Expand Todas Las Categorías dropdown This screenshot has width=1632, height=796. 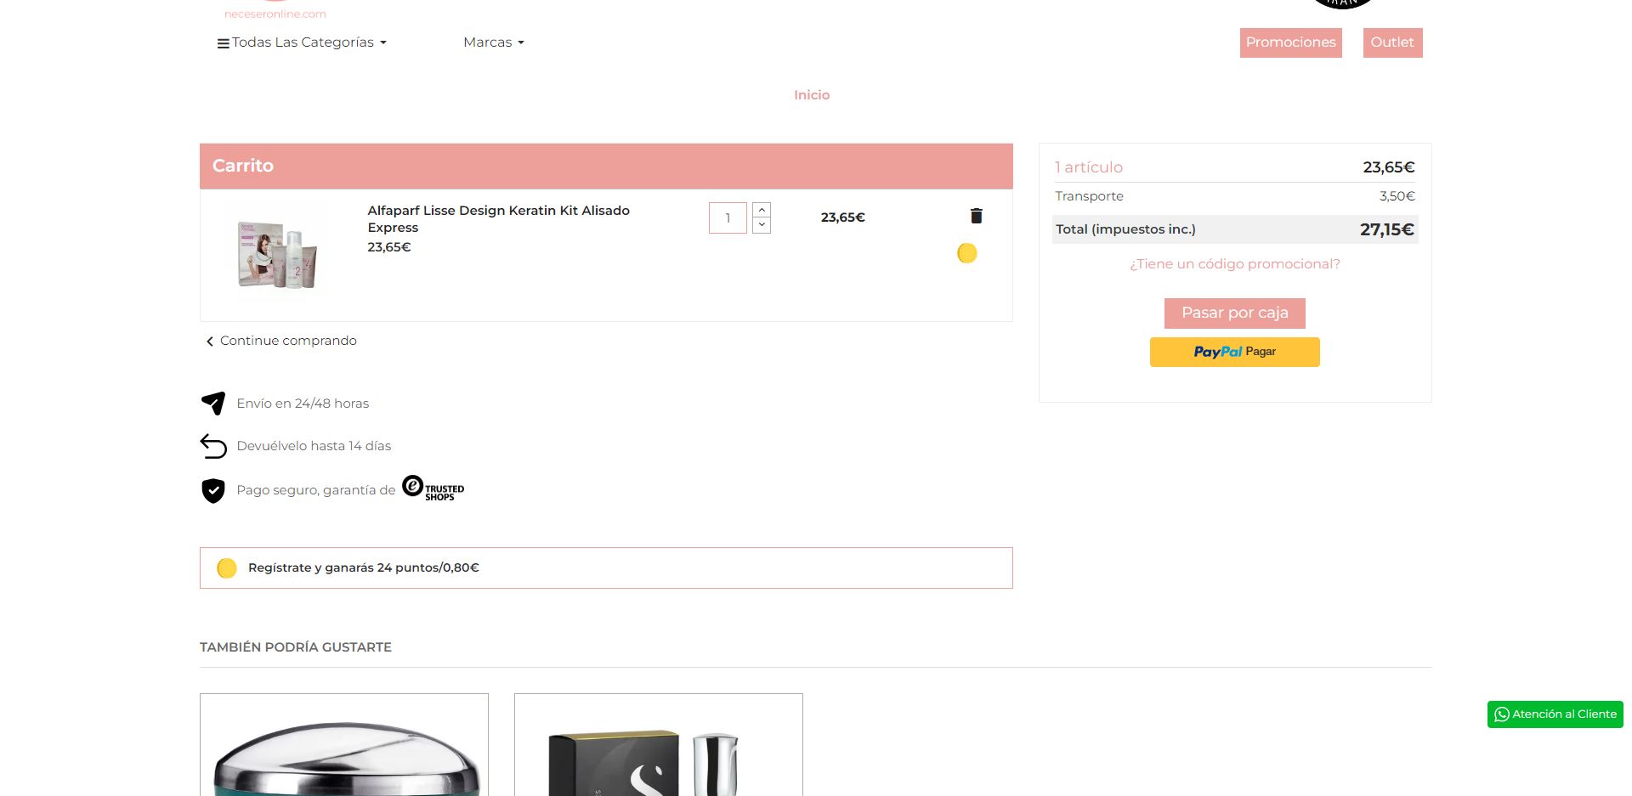pos(303,42)
